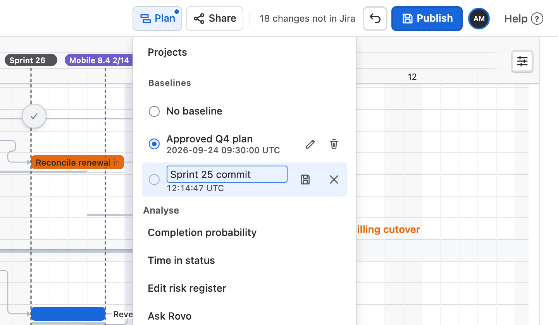Image resolution: width=558 pixels, height=325 pixels.
Task: Click the Share button
Action: (x=215, y=18)
